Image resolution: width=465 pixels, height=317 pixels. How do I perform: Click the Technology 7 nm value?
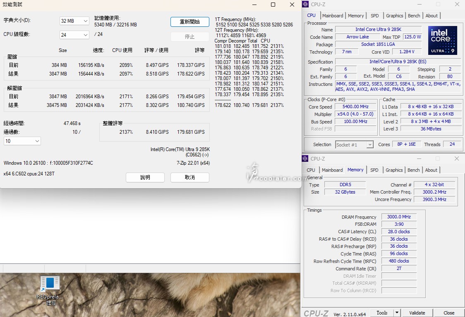[x=346, y=52]
